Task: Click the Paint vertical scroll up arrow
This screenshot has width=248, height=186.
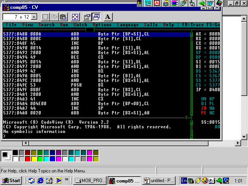Action: [x=244, y=19]
